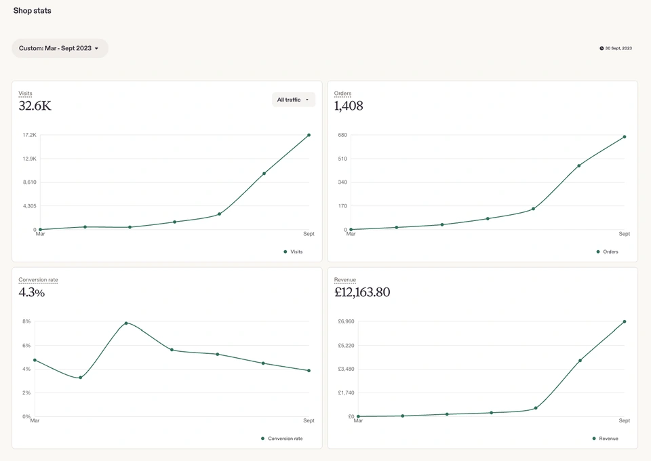Click the Orders legend text
Image resolution: width=651 pixels, height=461 pixels.
pos(611,252)
